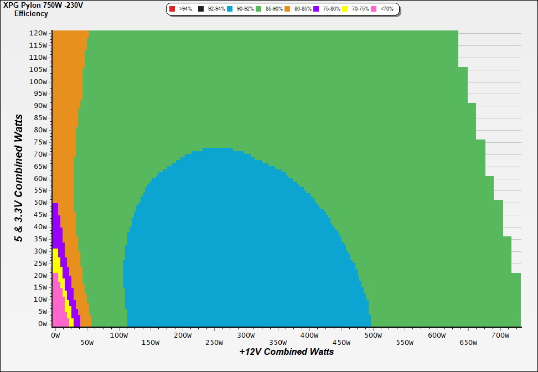Click the 700W tick label on x-axis
Image resolution: width=538 pixels, height=372 pixels.
click(x=500, y=335)
